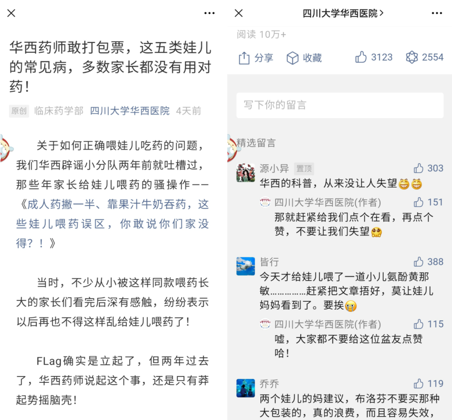The width and height of the screenshot is (452, 420).
Task: Tap the 收藏 cube icon
Action: click(292, 58)
